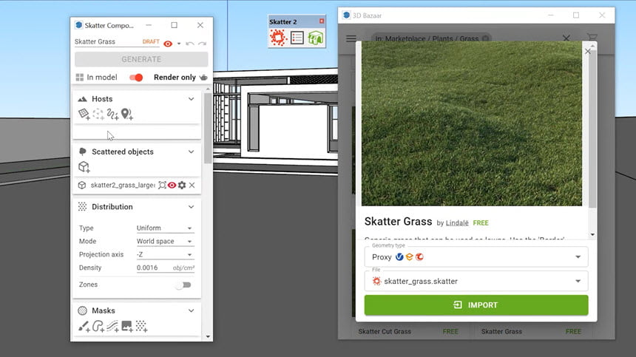Click the Skatter panel vertical scrollbar
This screenshot has height=357, width=636.
click(x=207, y=129)
